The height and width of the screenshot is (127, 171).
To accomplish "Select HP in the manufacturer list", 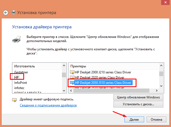I will click(16, 77).
